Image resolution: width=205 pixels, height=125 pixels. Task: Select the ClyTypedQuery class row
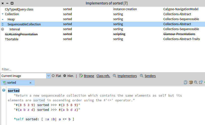pyautogui.click(x=102, y=9)
